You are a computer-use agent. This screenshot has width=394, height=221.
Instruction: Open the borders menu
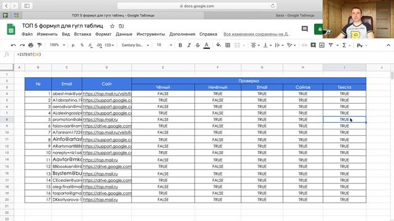click(228, 45)
